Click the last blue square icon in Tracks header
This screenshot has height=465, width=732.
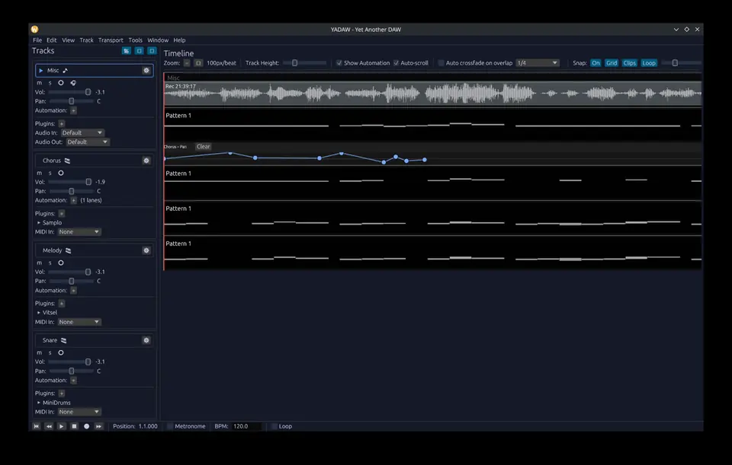[x=152, y=51]
